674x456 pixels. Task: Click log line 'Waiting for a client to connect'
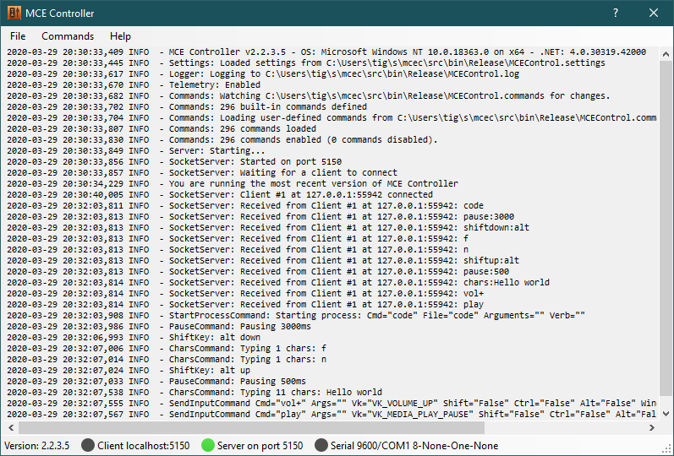click(202, 172)
